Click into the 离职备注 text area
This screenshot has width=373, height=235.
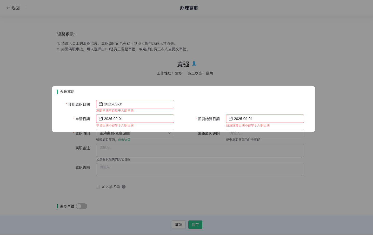click(x=200, y=150)
